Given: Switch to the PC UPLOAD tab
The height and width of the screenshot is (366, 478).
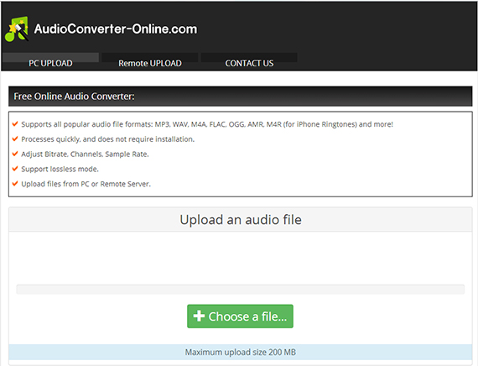Looking at the screenshot, I should 50,63.
